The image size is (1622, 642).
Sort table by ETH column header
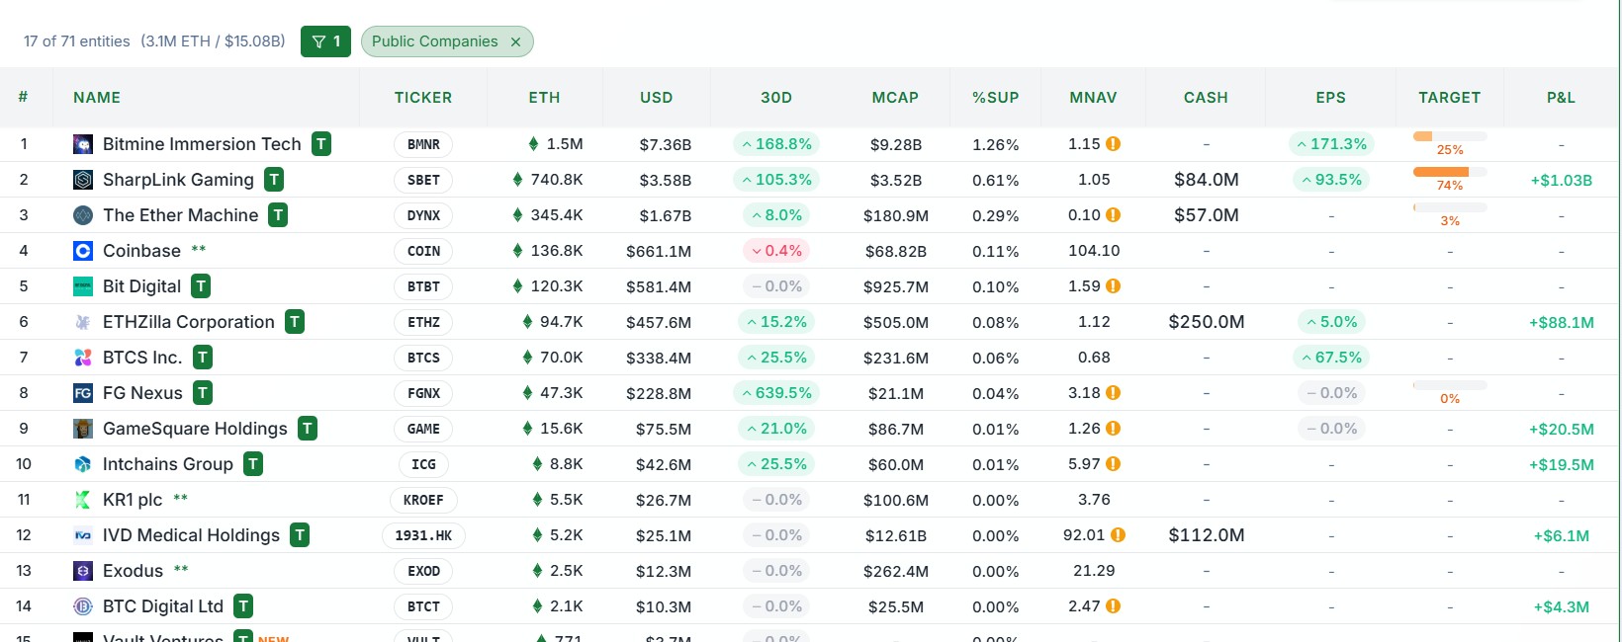(x=544, y=98)
